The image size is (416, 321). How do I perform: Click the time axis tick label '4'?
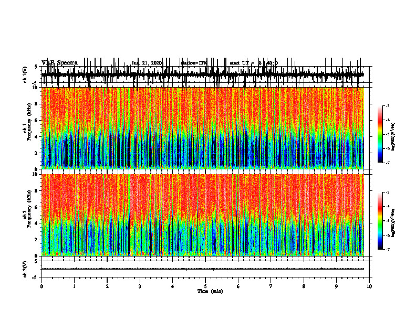[173, 286]
